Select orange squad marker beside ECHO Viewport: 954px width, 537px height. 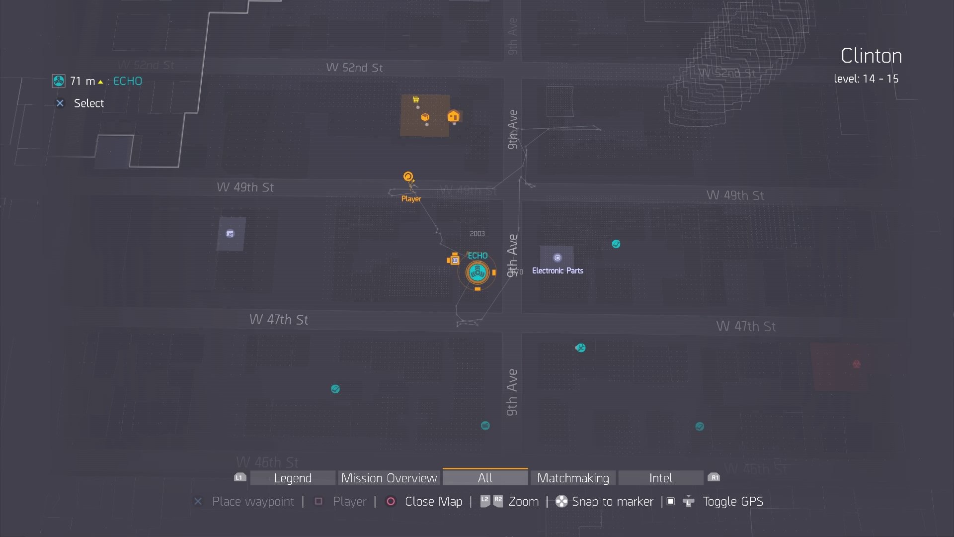point(454,259)
